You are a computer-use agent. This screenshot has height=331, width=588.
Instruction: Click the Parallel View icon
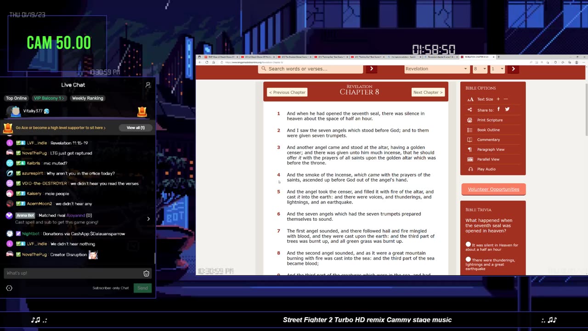pyautogui.click(x=469, y=160)
